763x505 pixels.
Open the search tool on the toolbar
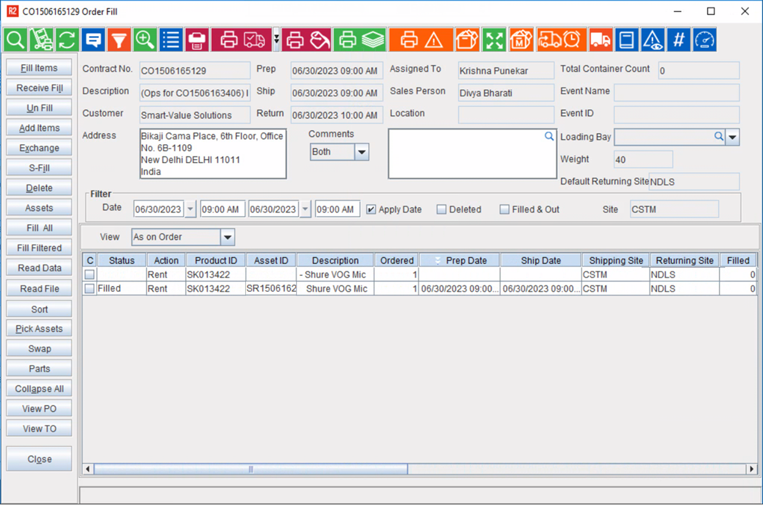15,40
